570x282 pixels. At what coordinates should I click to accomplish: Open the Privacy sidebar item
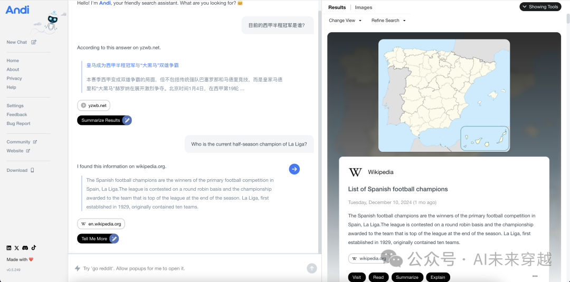click(x=14, y=79)
